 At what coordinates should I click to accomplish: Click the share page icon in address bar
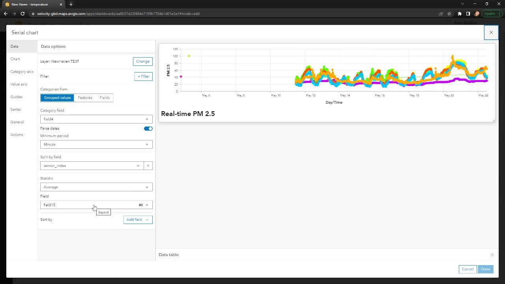[x=441, y=14]
